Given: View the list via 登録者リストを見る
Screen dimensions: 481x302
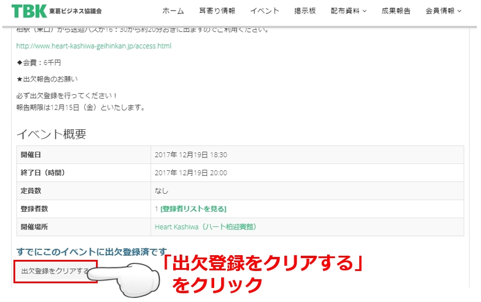Looking at the screenshot, I should (193, 209).
